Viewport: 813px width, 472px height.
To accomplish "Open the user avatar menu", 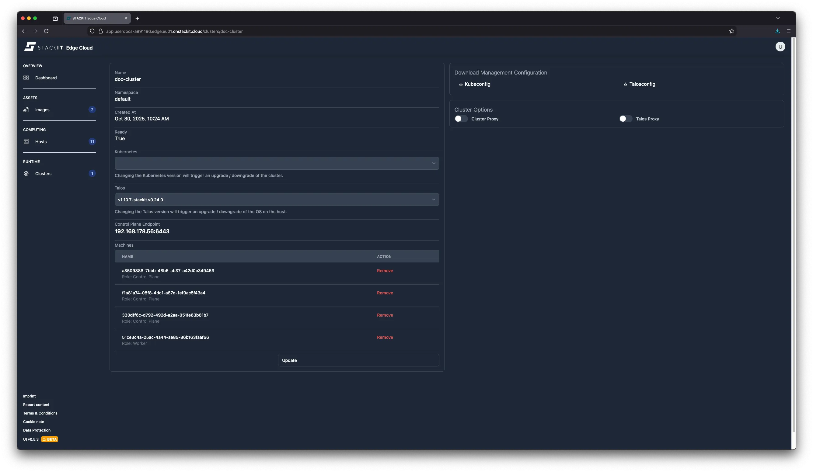I will pyautogui.click(x=780, y=47).
